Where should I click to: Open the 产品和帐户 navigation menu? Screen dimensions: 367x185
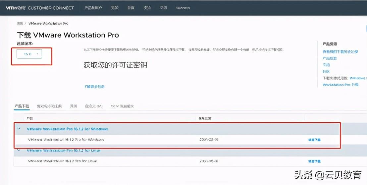[x=93, y=8]
